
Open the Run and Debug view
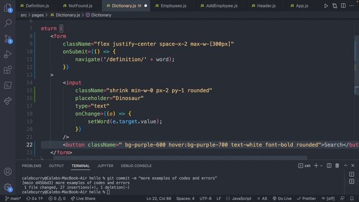(8, 54)
